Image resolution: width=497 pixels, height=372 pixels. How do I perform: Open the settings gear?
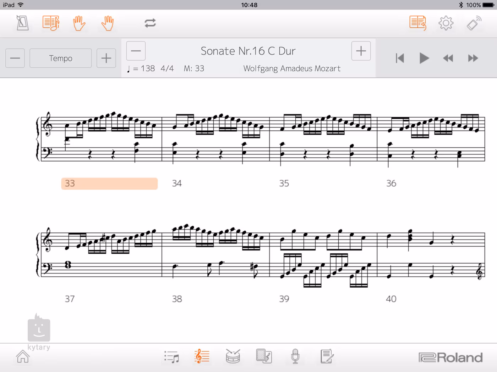tap(446, 23)
